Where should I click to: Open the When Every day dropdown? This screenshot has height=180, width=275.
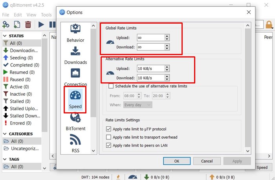coord(137,105)
